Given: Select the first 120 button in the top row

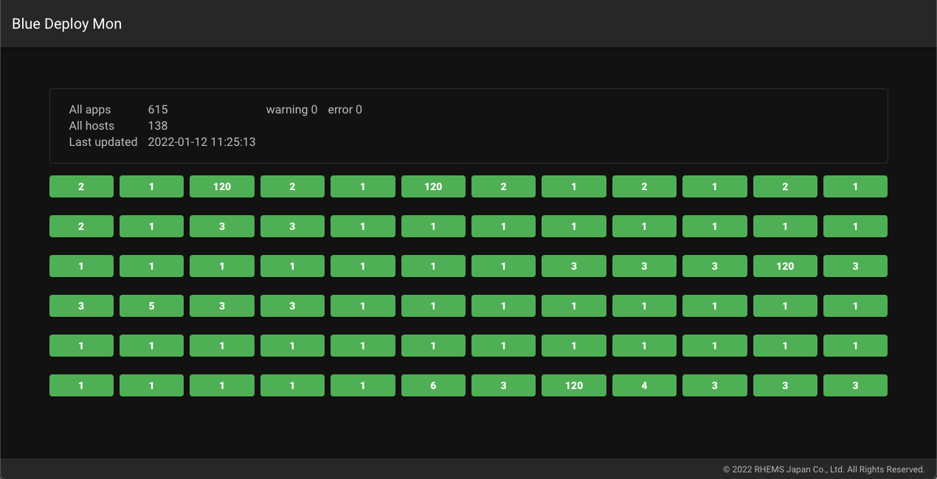Looking at the screenshot, I should (x=222, y=186).
